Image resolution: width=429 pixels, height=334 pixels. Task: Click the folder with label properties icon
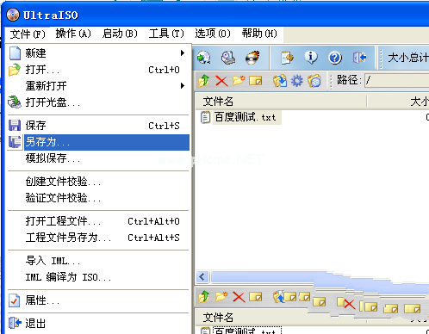pos(314,81)
